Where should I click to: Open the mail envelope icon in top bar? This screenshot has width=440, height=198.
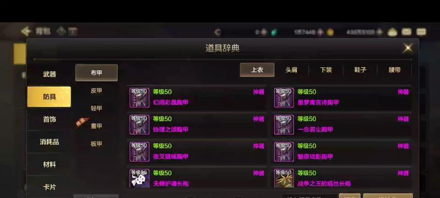(x=406, y=32)
